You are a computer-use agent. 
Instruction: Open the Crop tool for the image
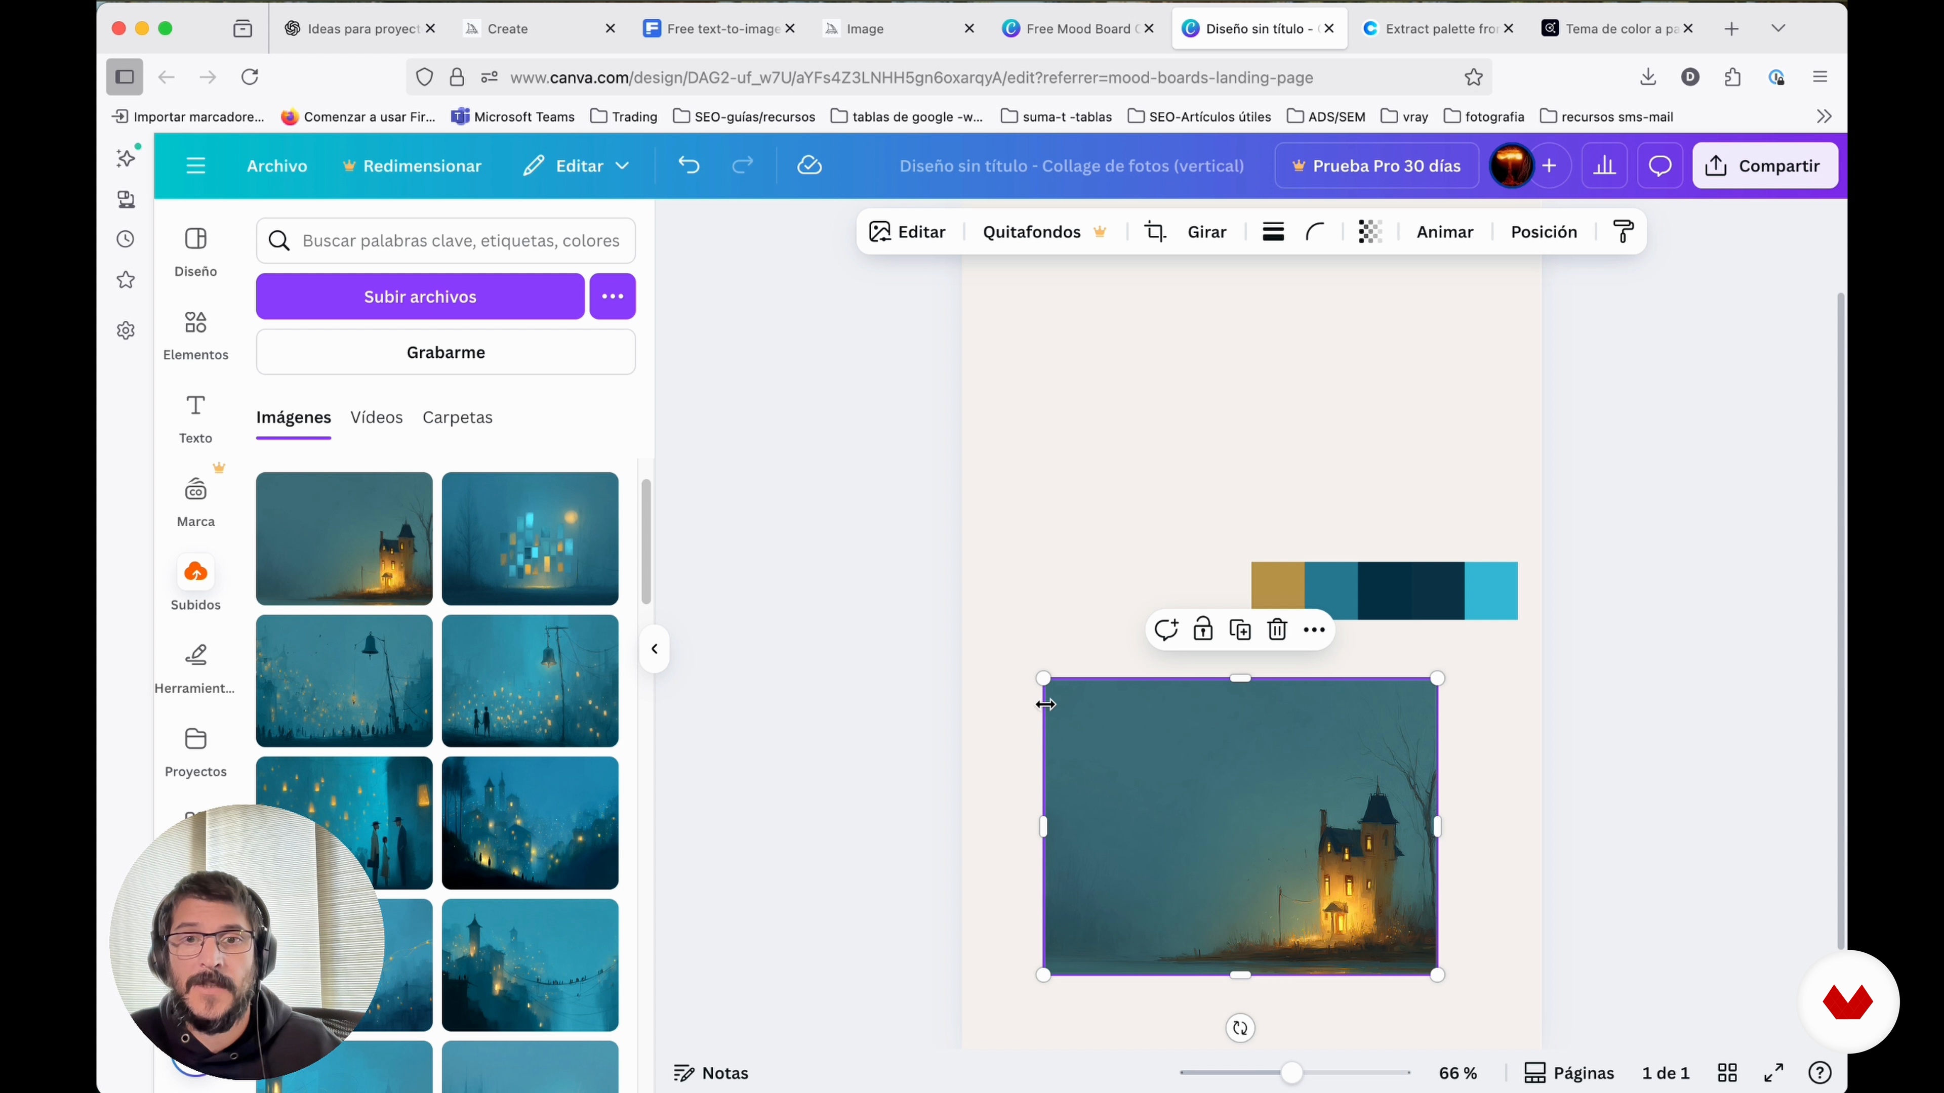[x=1155, y=232]
